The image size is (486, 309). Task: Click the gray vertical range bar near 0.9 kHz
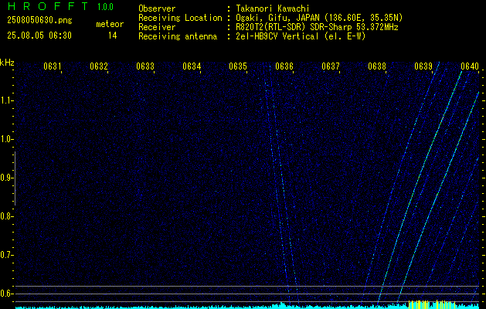[x=15, y=178]
